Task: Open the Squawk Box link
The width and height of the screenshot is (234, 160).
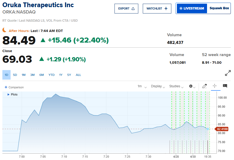Action: coord(219,8)
